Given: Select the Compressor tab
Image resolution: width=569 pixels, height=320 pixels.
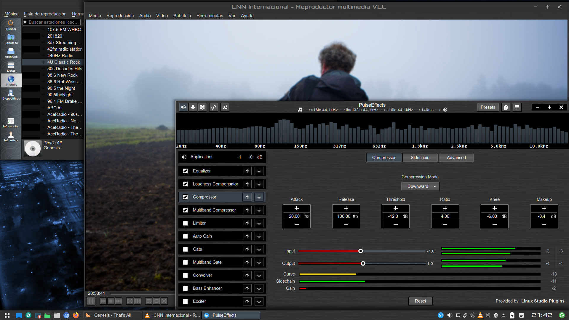Looking at the screenshot, I should (x=384, y=158).
